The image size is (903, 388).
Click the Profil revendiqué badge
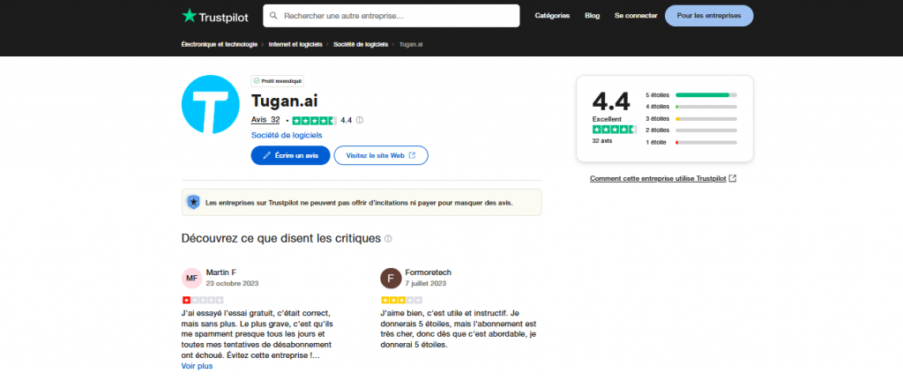[x=277, y=81]
